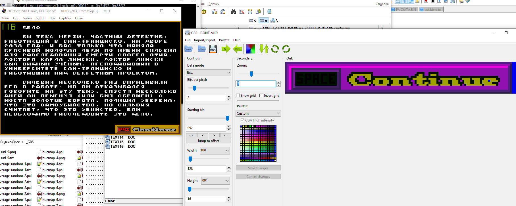This screenshot has width=516, height=206.
Task: Click the green OUT arrow export icon
Action: pyautogui.click(x=237, y=49)
